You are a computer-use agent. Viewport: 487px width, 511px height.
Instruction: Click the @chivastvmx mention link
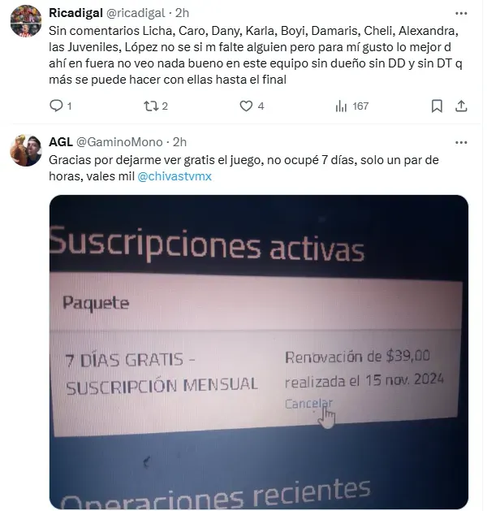[x=175, y=176]
